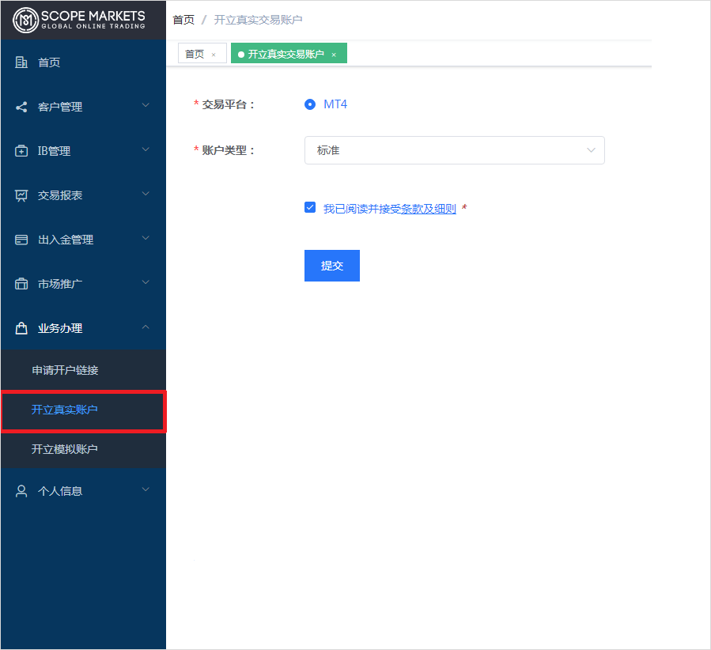Open the 账户类型 dropdown showing 标准
Screen dimensions: 711x650
point(455,150)
